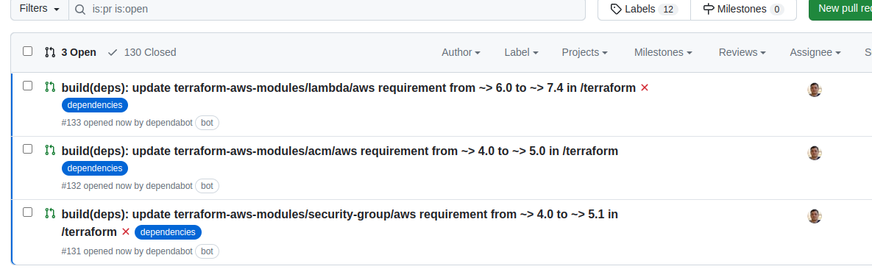Select the checkbox for security-group PR #131
The height and width of the screenshot is (269, 872).
(27, 212)
